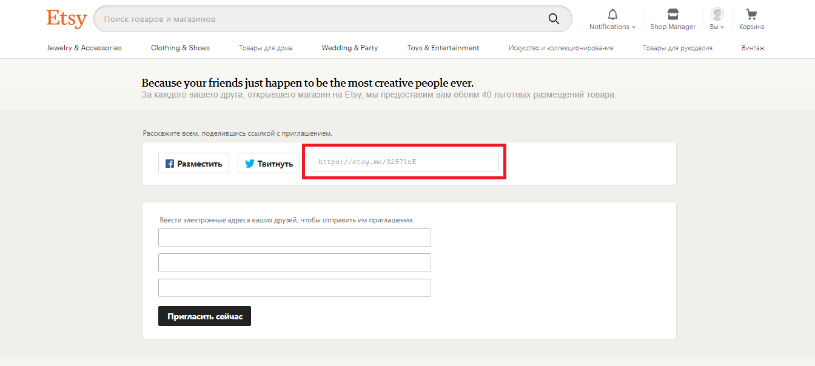This screenshot has width=815, height=366.
Task: Share via Facebook Разместить button
Action: pos(193,164)
